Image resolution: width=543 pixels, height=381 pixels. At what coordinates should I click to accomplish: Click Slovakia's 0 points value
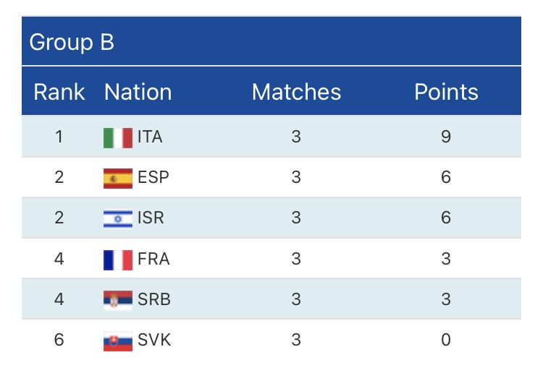pos(446,340)
